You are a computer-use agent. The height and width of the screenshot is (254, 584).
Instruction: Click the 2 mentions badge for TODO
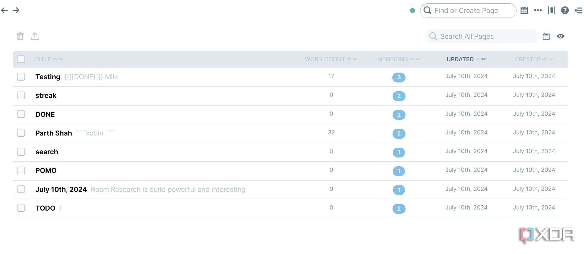pos(399,209)
